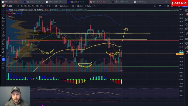
Task: Switch to the first QQQ browser tab
Action: pos(33,2)
